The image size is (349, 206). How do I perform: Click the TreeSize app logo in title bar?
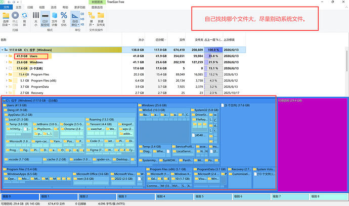2,2
